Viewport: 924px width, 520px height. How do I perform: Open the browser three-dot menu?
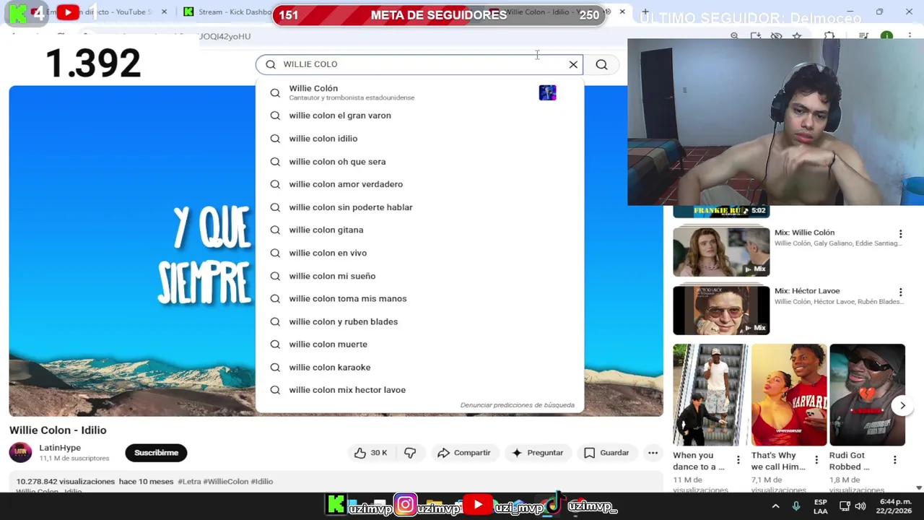click(x=909, y=35)
